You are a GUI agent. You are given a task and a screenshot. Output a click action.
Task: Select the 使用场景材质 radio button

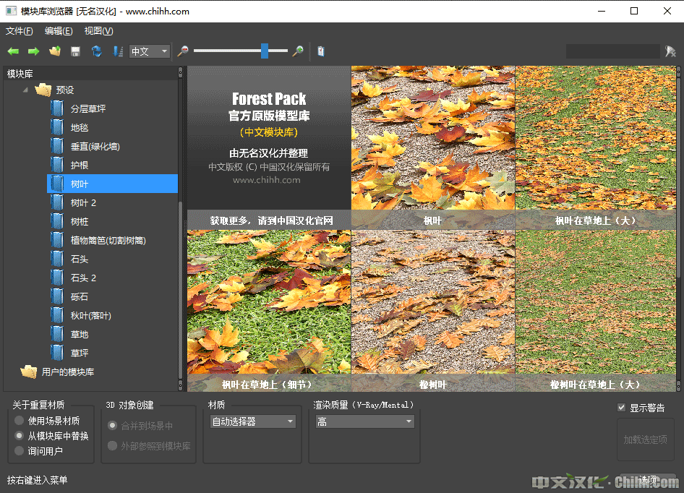click(x=20, y=421)
